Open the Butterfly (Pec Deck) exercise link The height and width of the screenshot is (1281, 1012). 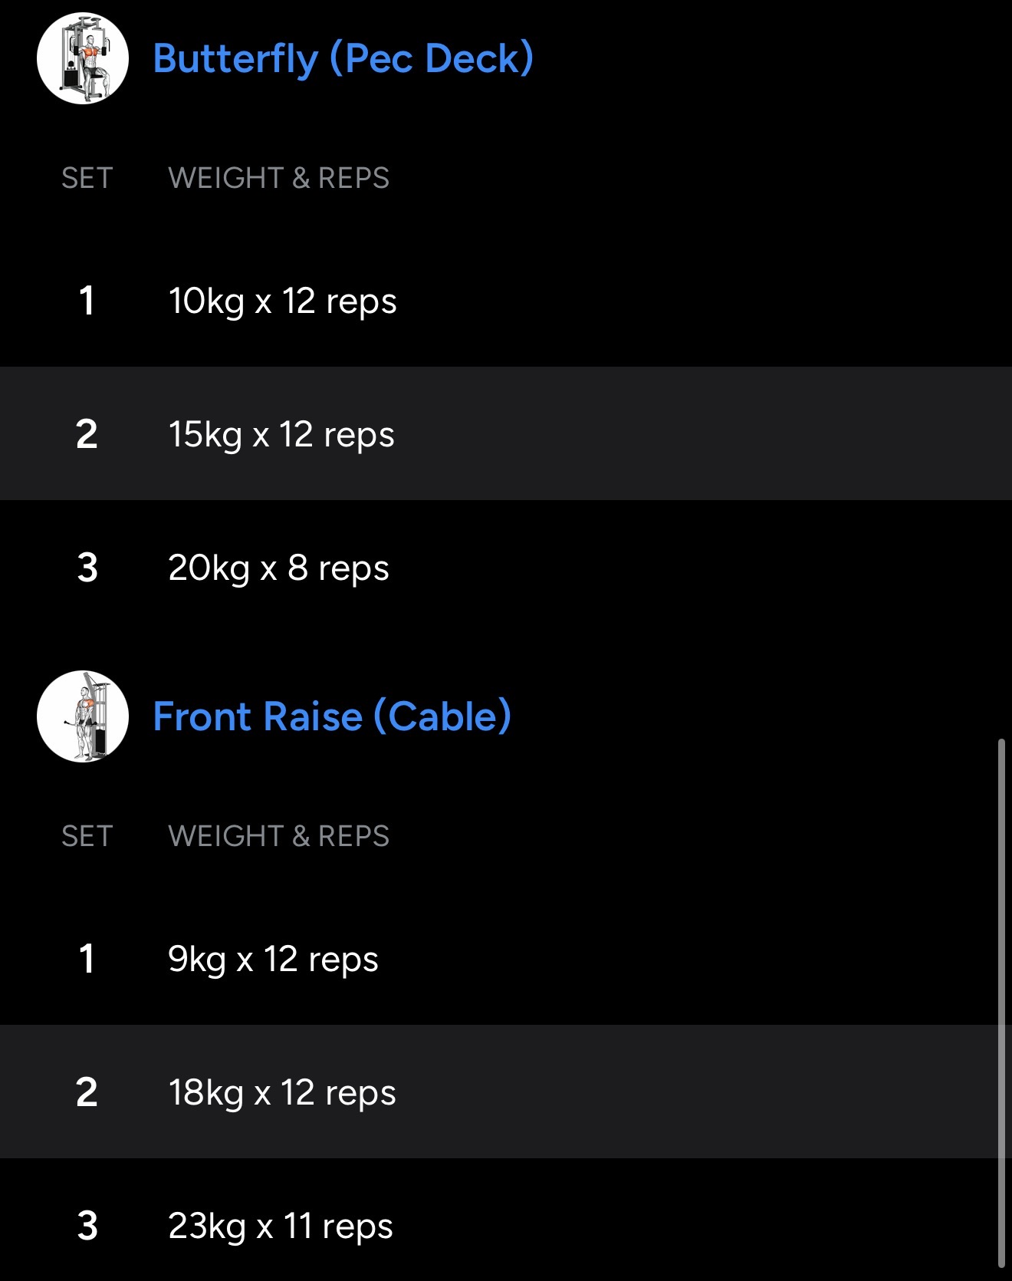pyautogui.click(x=343, y=58)
